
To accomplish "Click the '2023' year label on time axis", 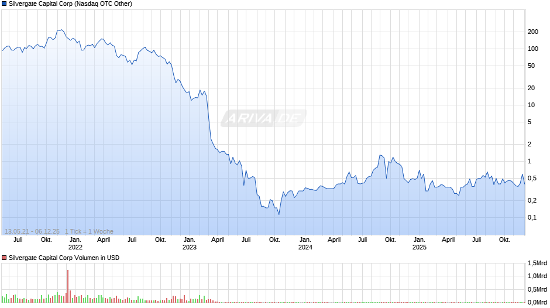I will pos(190,247).
